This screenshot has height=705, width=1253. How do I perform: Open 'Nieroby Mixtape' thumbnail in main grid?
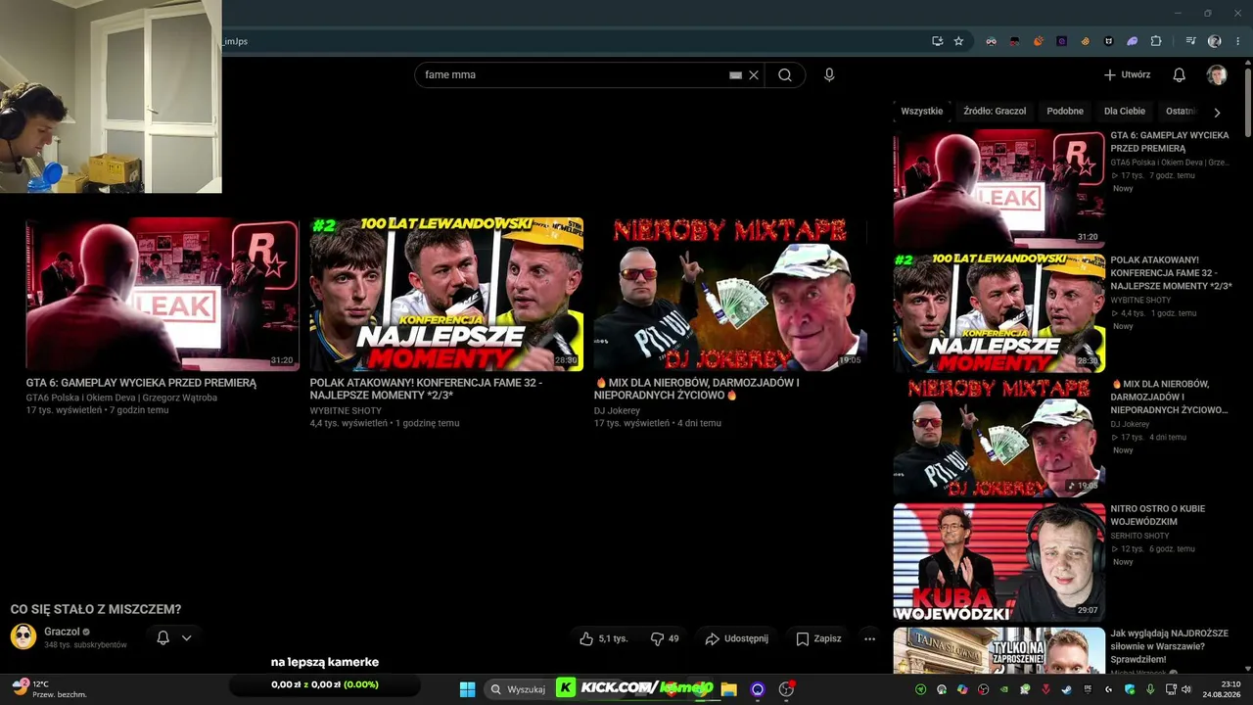[x=730, y=294]
